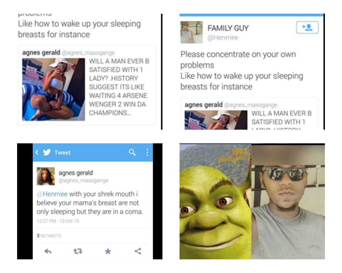Viewport: 342px width, 273px height.
Task: Click the Twitter bird logo
Action: pos(47,153)
